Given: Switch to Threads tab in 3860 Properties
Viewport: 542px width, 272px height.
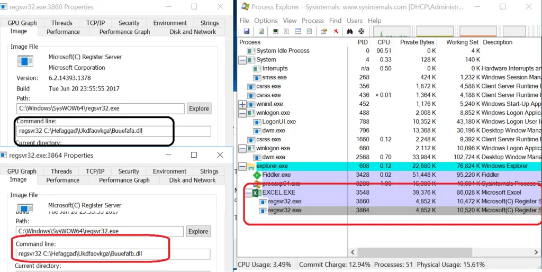Looking at the screenshot, I should tap(61, 23).
